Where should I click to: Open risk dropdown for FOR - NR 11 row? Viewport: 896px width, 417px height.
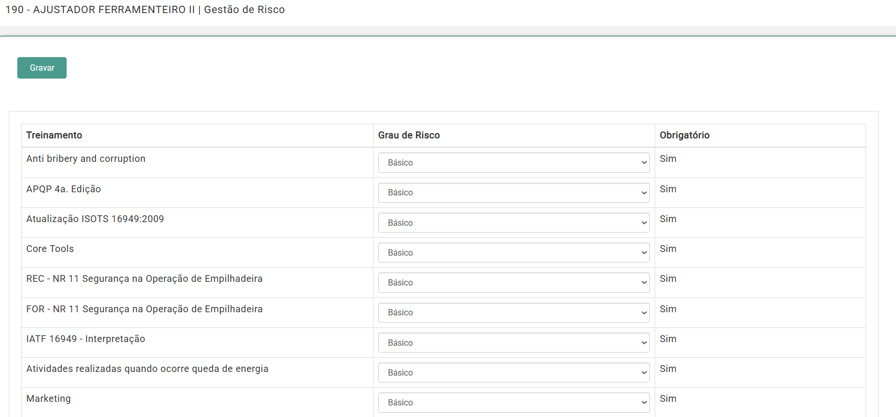tap(514, 313)
